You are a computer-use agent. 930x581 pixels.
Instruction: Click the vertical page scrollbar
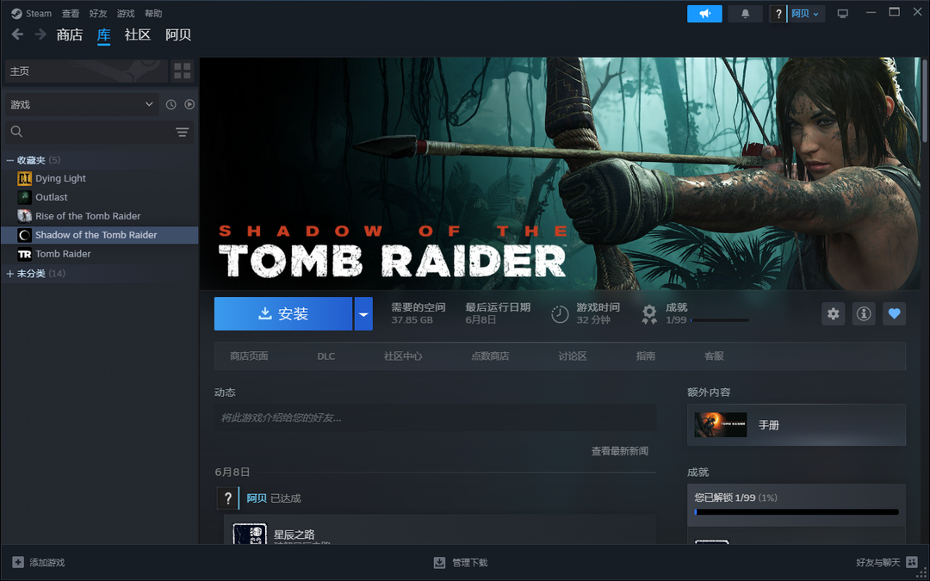tap(926, 101)
